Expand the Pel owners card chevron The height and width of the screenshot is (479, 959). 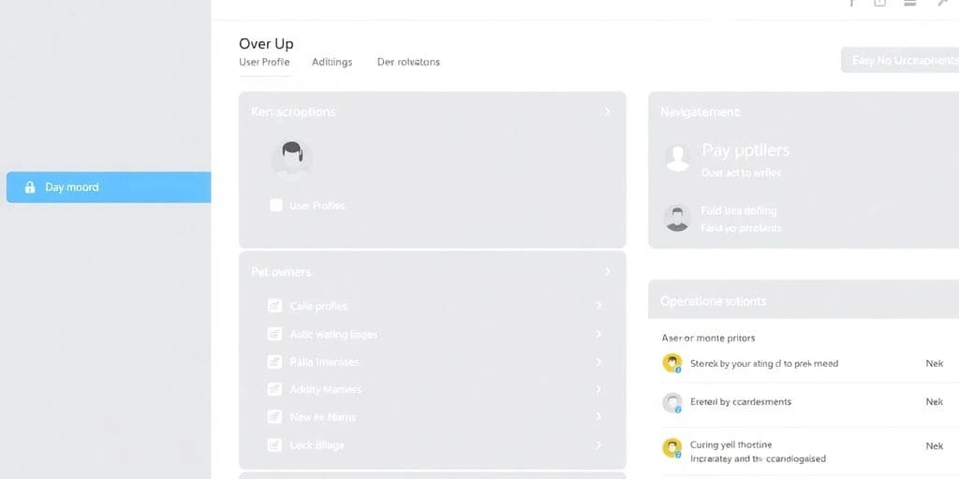coord(607,271)
